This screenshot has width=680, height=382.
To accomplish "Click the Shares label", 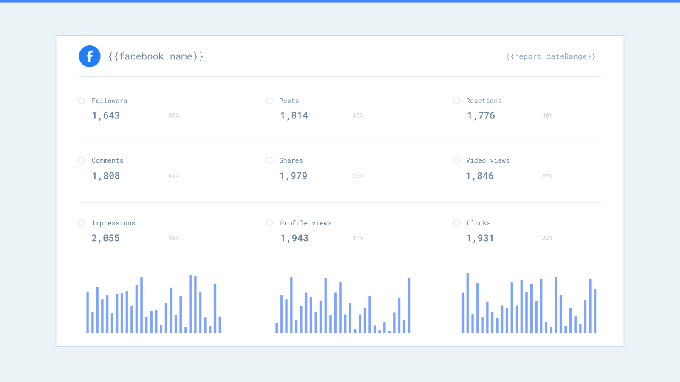I will pyautogui.click(x=291, y=160).
